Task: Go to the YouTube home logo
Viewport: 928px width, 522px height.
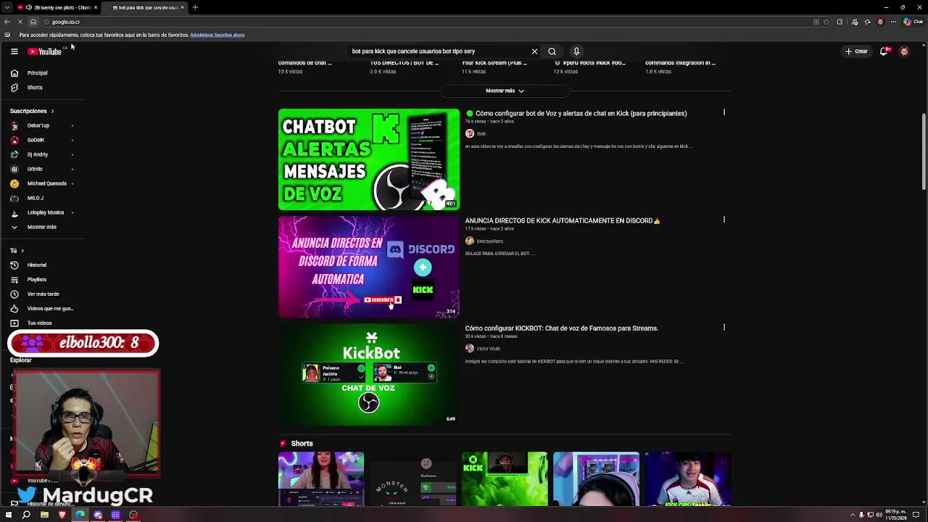Action: [x=45, y=51]
